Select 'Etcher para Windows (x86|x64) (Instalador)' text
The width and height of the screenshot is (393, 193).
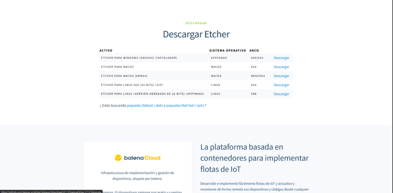tap(139, 58)
